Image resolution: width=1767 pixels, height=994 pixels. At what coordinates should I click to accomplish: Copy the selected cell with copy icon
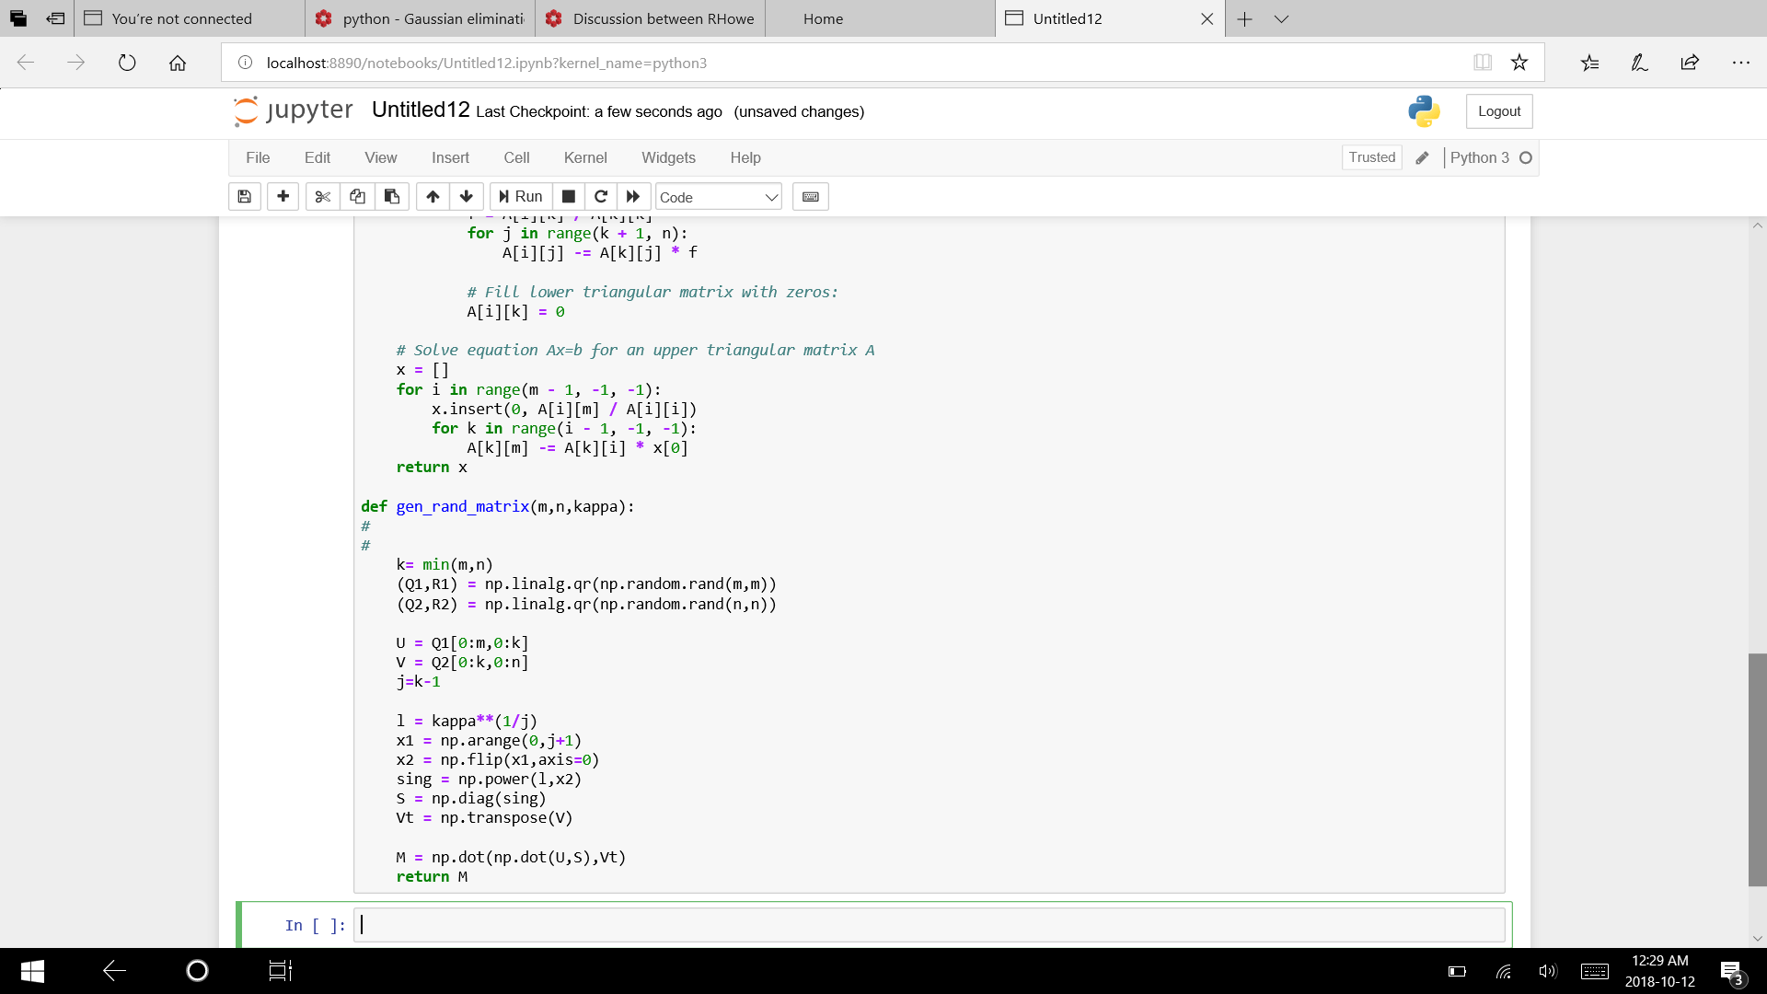tap(357, 196)
